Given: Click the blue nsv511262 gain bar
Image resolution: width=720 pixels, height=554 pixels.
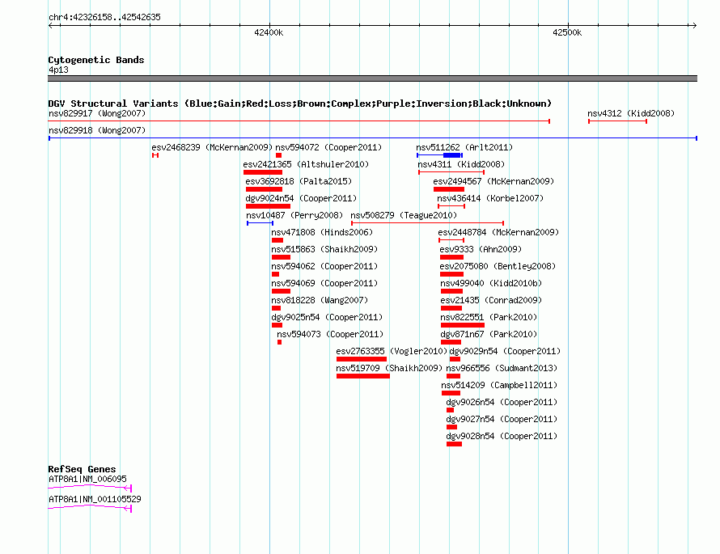Looking at the screenshot, I should coord(439,155).
